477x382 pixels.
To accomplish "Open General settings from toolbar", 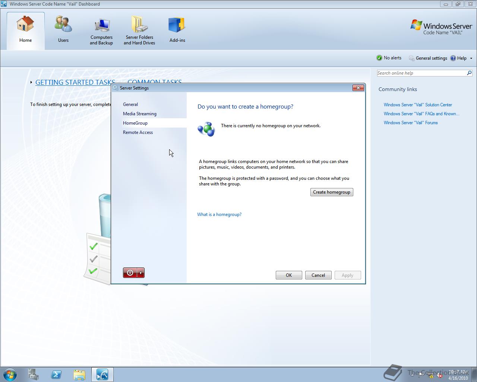I will [x=428, y=58].
